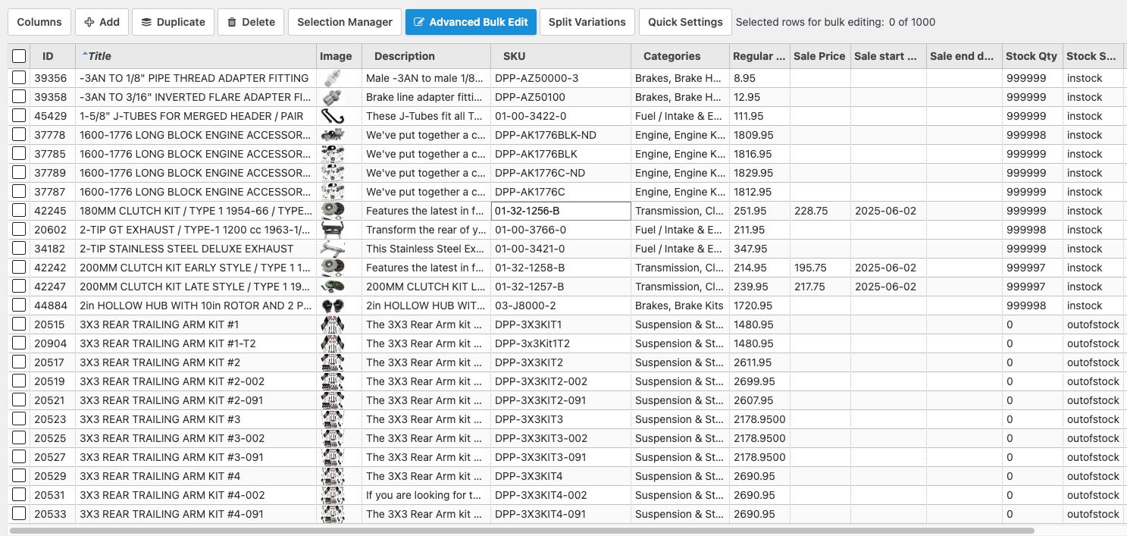
Task: Click Split Variations button
Action: 587,22
